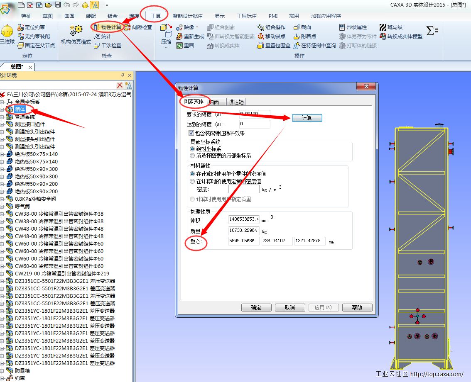Image resolution: width=471 pixels, height=382 pixels.
Task: Click the 密度 density input field
Action: (243, 189)
